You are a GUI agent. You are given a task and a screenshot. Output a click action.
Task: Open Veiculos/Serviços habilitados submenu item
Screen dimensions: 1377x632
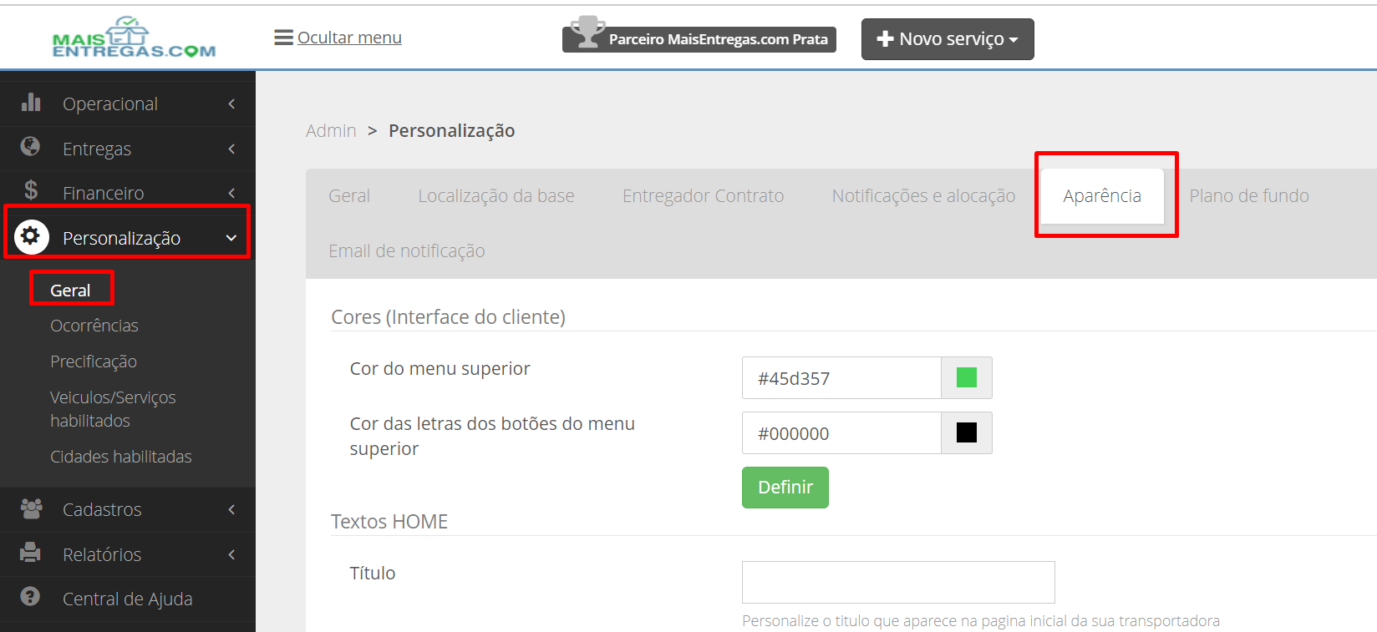113,409
